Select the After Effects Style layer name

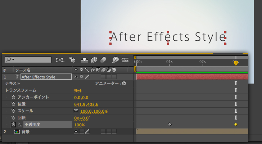coord(46,77)
